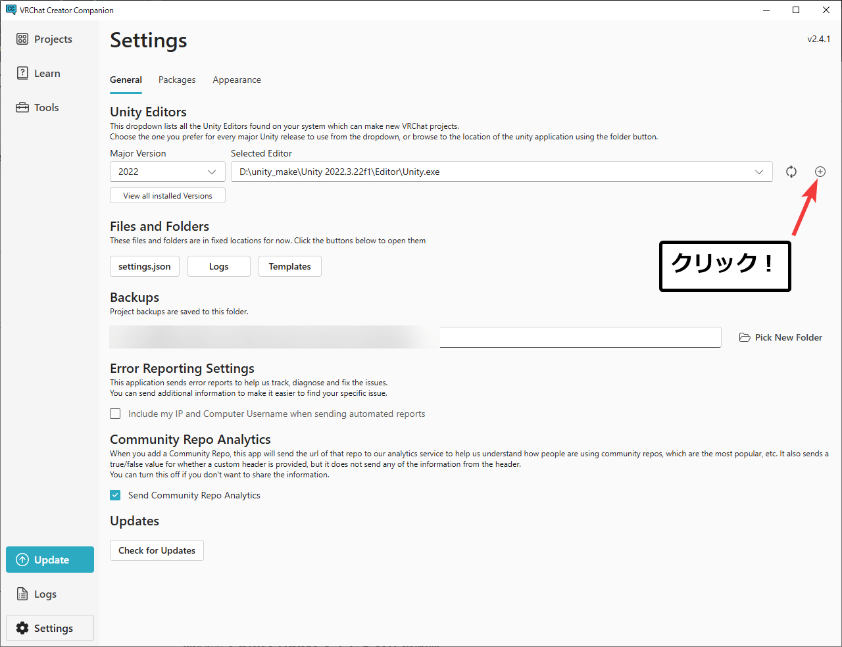Open the Tools section
The width and height of the screenshot is (842, 647).
(x=50, y=108)
